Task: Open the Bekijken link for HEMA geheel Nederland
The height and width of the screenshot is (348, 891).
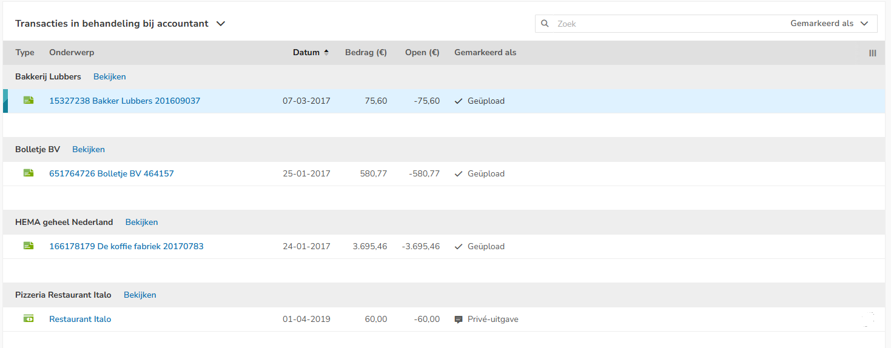Action: click(142, 223)
